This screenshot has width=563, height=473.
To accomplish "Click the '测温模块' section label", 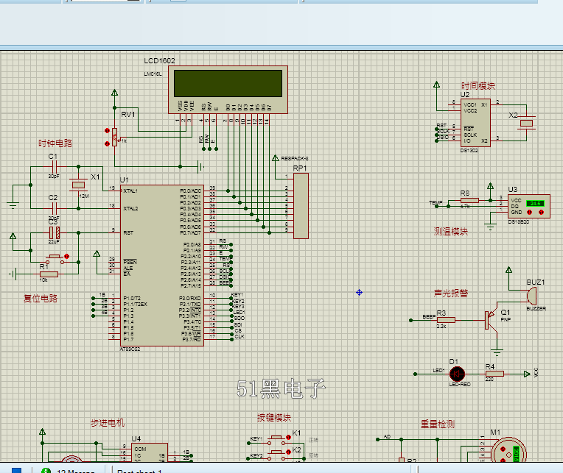I will tap(450, 232).
